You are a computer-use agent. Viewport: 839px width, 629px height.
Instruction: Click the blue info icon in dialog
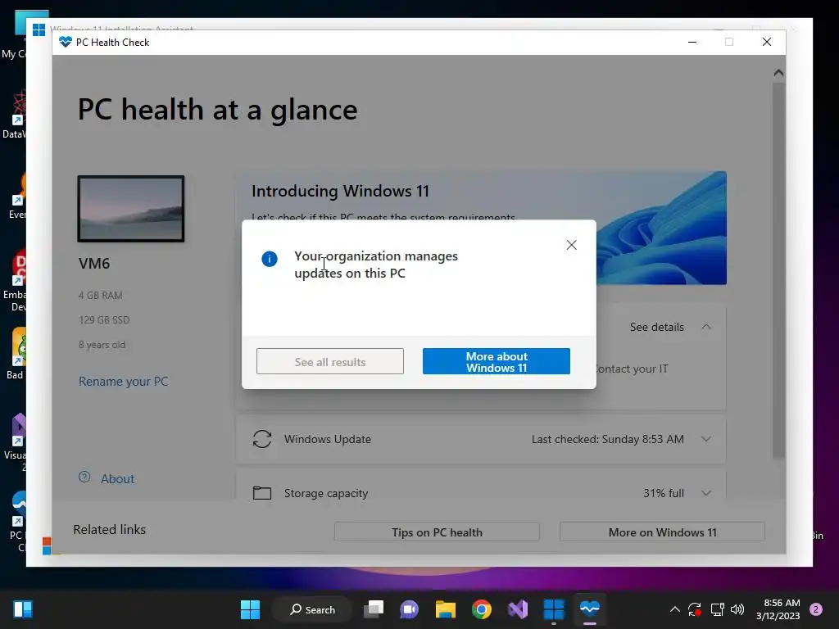tap(269, 260)
